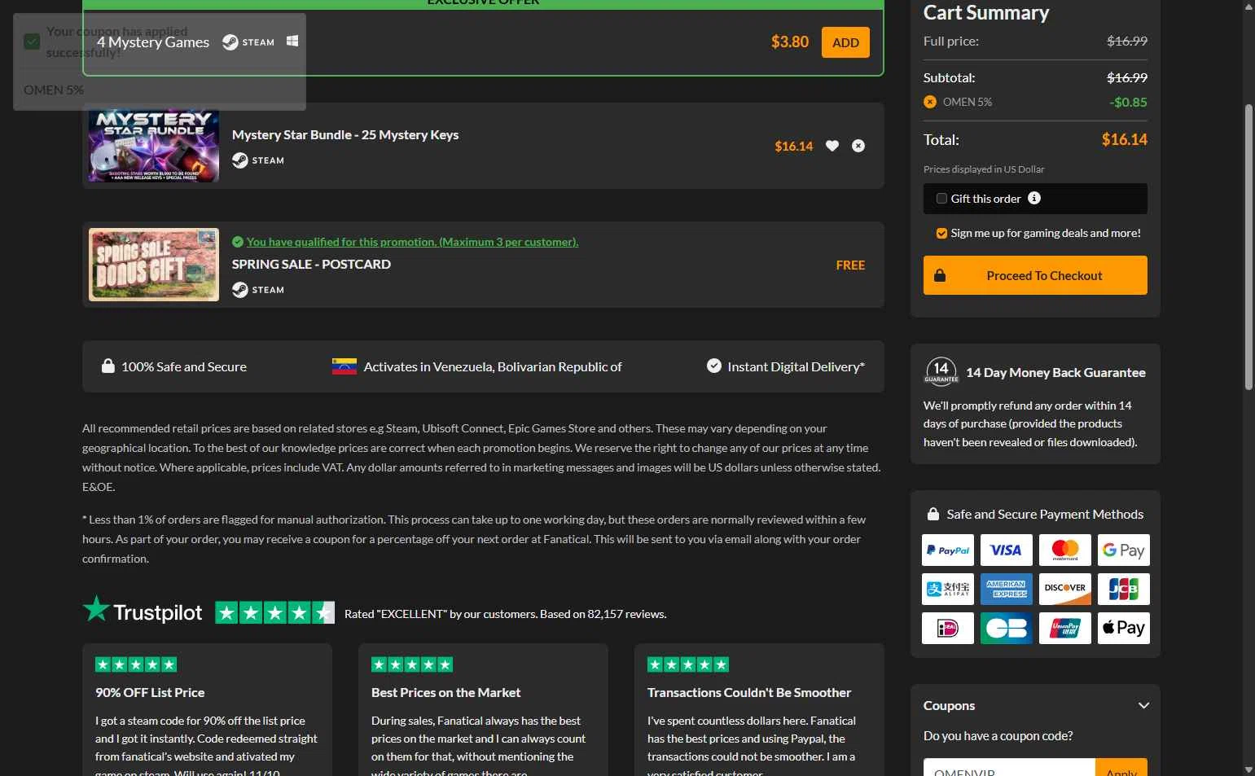1255x776 pixels.
Task: Open the qualified promotion link
Action: pos(412,242)
